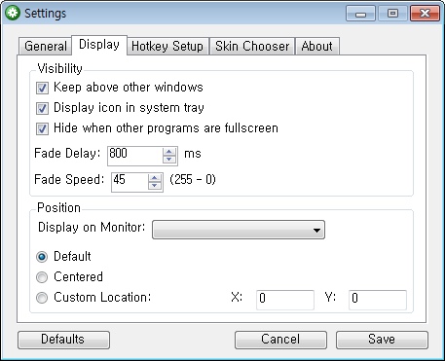Click the Defaults button
Image resolution: width=445 pixels, height=361 pixels.
[63, 340]
